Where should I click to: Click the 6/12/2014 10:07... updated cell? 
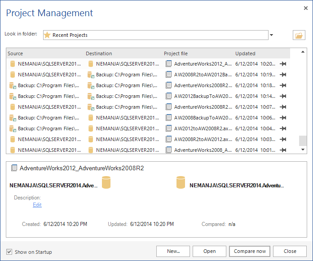click(x=256, y=107)
